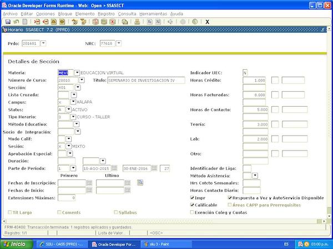Viewport: 333px width, 249px height.
Task: Toggle the Impr checkbox
Action: click(x=193, y=197)
